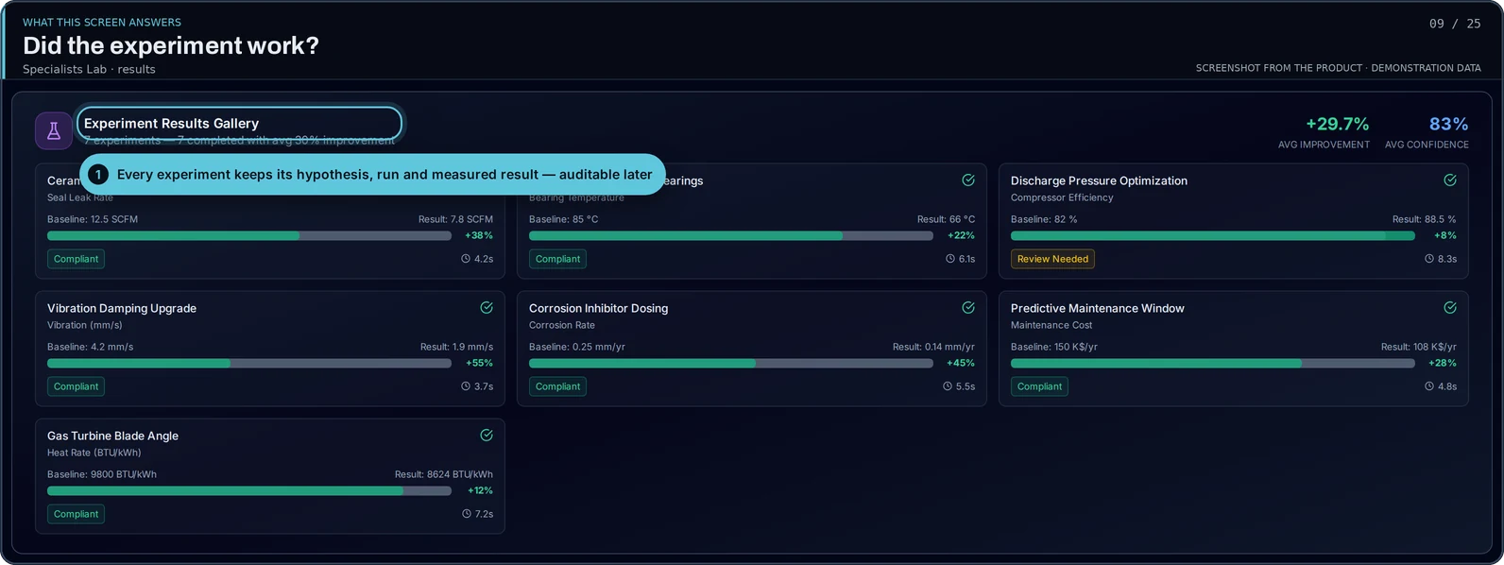Click the "Baseline: 4.2 mm/s" value

point(90,347)
